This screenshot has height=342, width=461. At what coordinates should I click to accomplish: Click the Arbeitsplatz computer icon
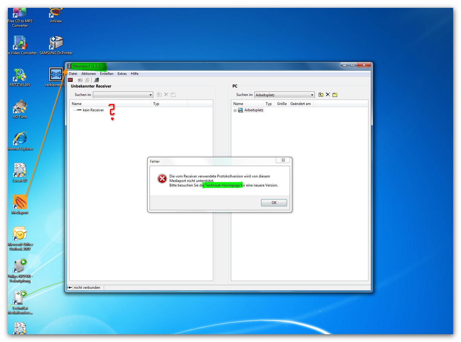[241, 110]
